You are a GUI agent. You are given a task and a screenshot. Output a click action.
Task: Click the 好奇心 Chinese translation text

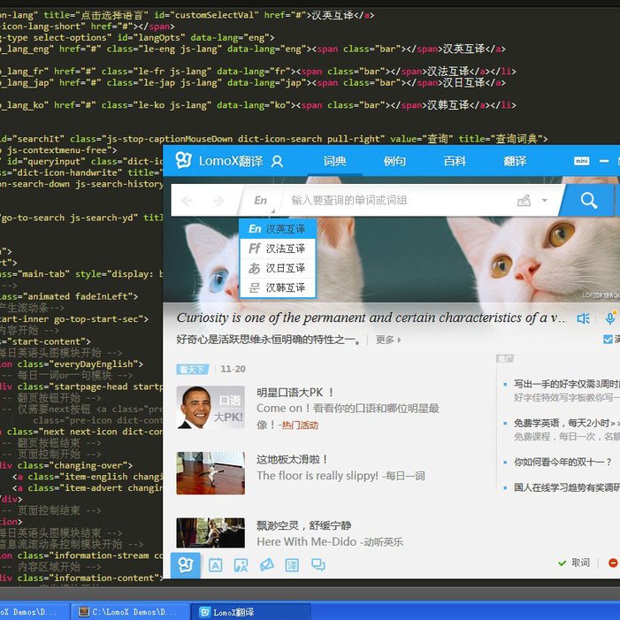click(x=269, y=340)
